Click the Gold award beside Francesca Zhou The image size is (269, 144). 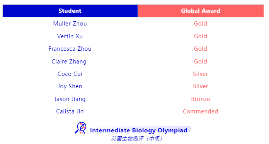point(201,49)
